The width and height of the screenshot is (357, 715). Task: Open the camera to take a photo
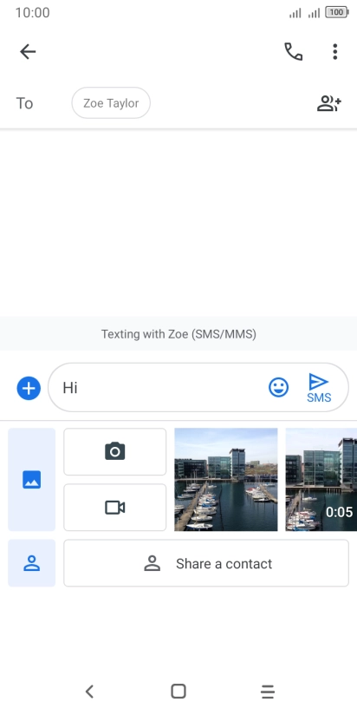coord(114,452)
